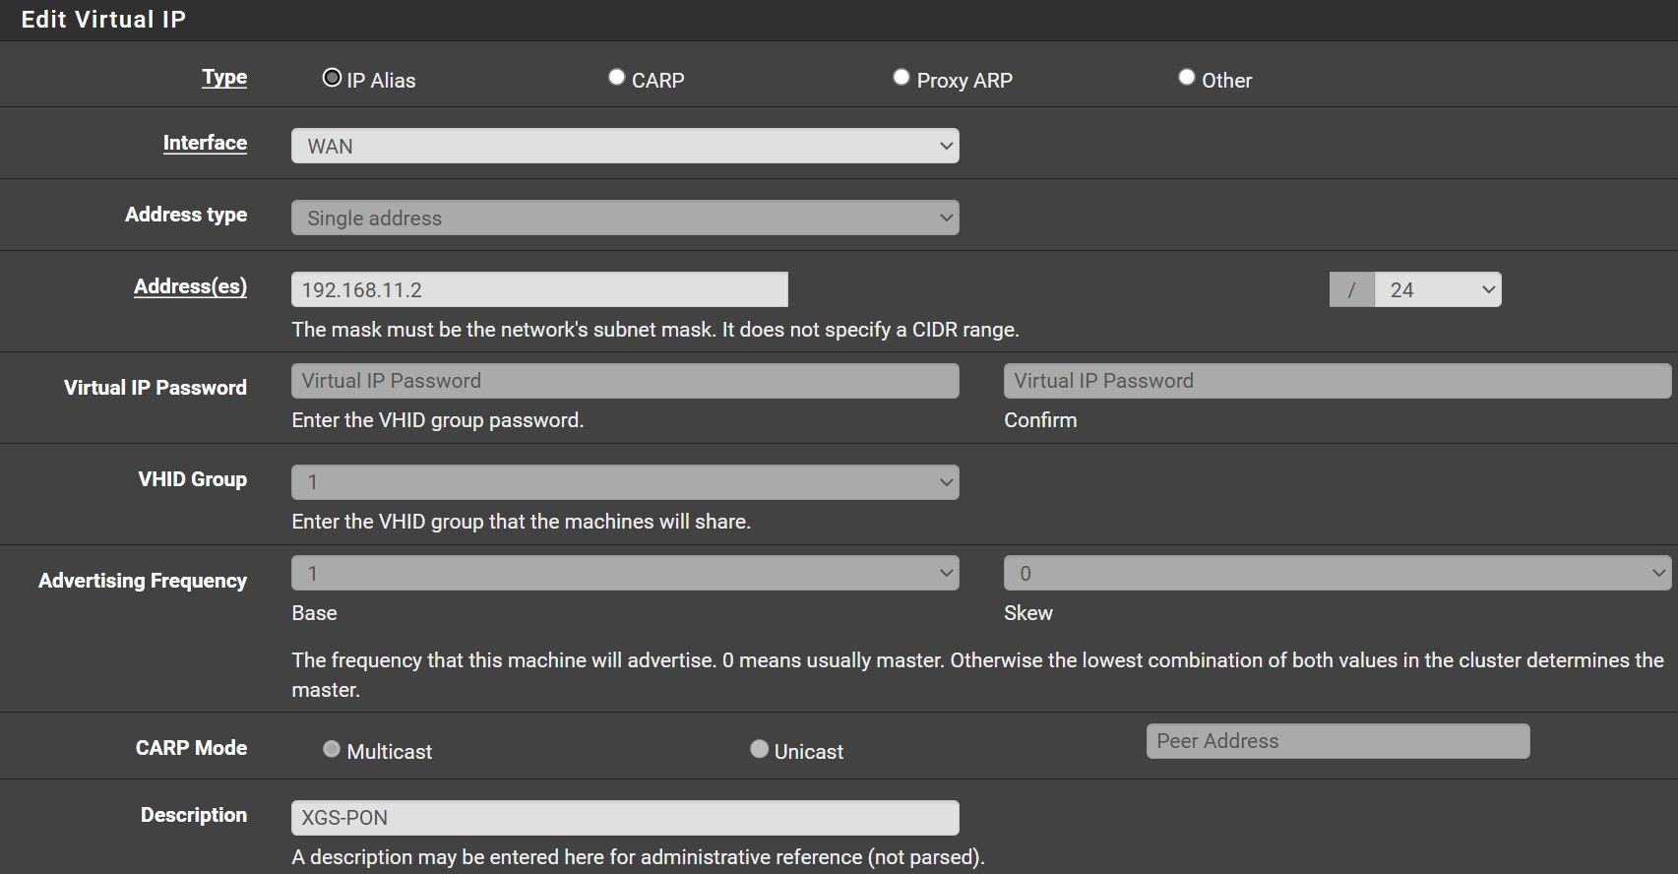The height and width of the screenshot is (874, 1678).
Task: Select Unicast CARP mode
Action: (759, 749)
